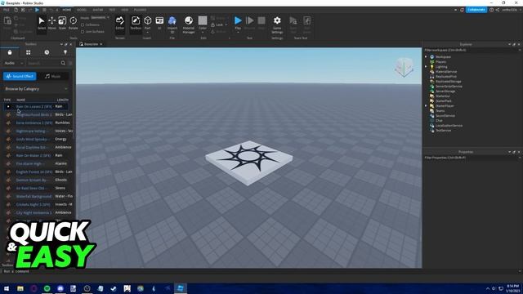
Task: Open the Toolbox Inventory grid tab
Action: tap(29, 52)
